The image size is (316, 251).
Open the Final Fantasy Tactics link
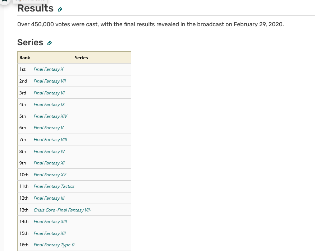tap(54, 186)
